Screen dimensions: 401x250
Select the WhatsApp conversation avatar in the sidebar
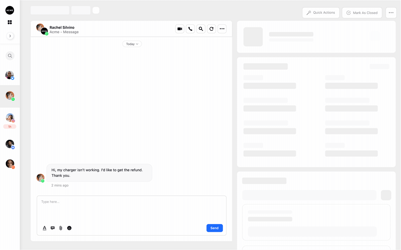pos(10,96)
